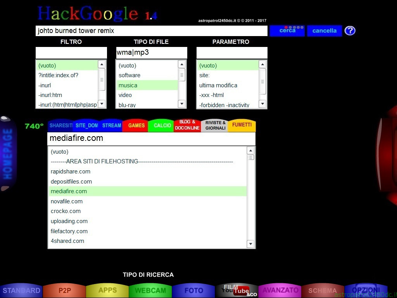Open the HOMEPAGE side tab
The width and height of the screenshot is (397, 298).
[8, 154]
